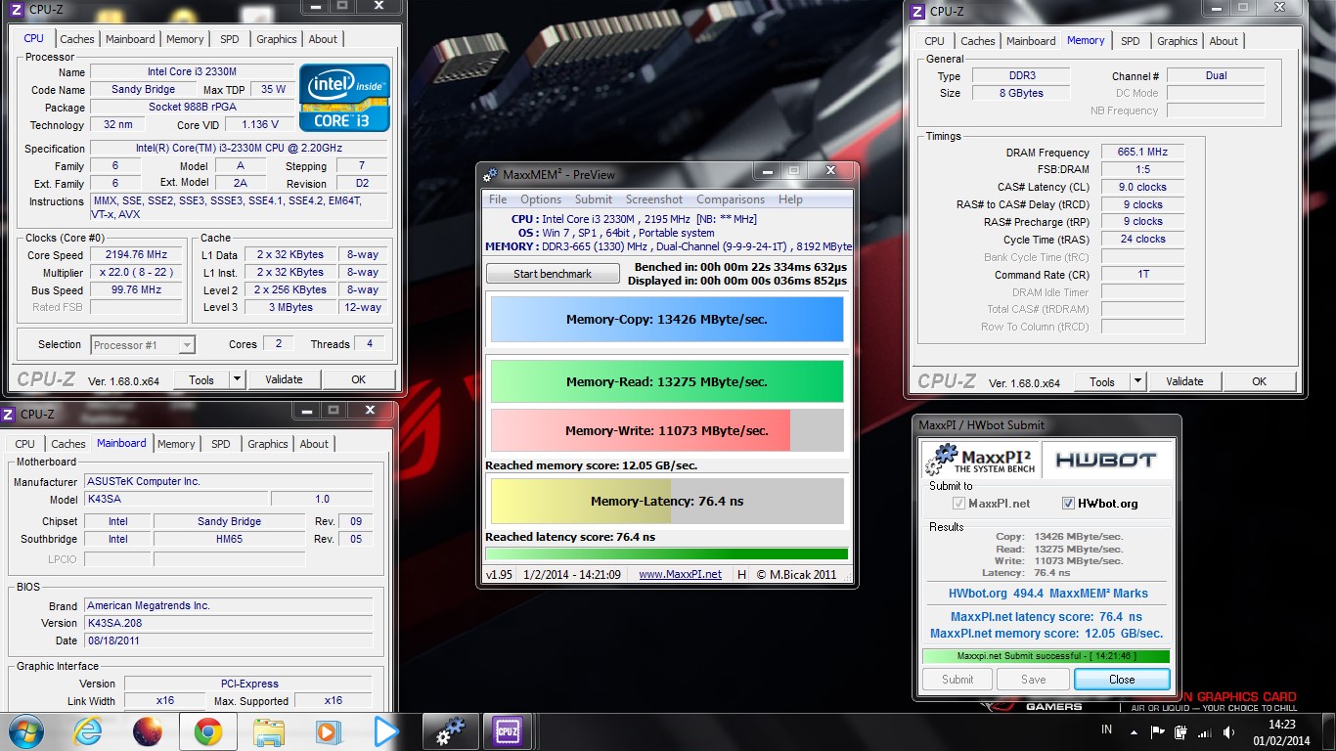This screenshot has width=1336, height=751.
Task: Click Validate in CPU-Z Memory window
Action: click(1184, 381)
